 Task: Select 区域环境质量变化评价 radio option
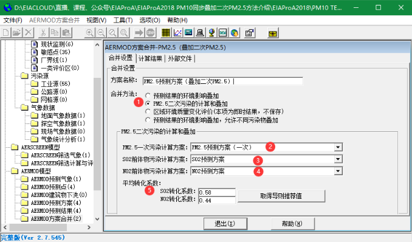pos(148,112)
